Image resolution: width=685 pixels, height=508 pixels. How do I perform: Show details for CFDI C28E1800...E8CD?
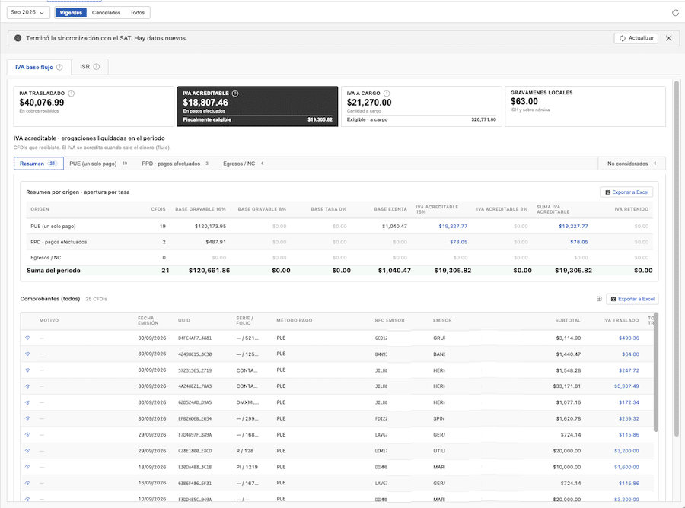(27, 451)
